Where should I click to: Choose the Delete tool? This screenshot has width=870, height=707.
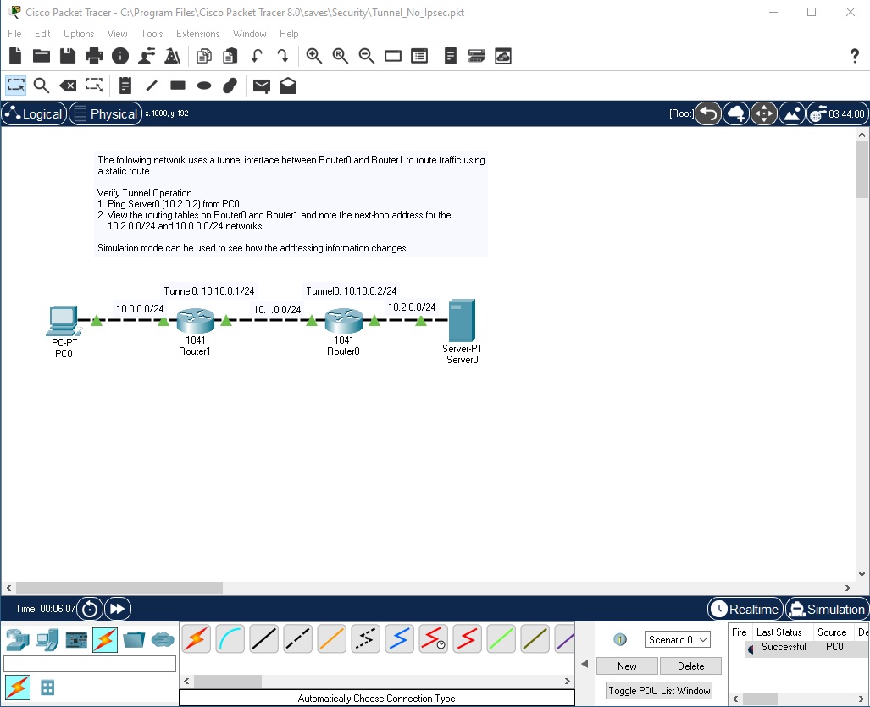click(68, 86)
